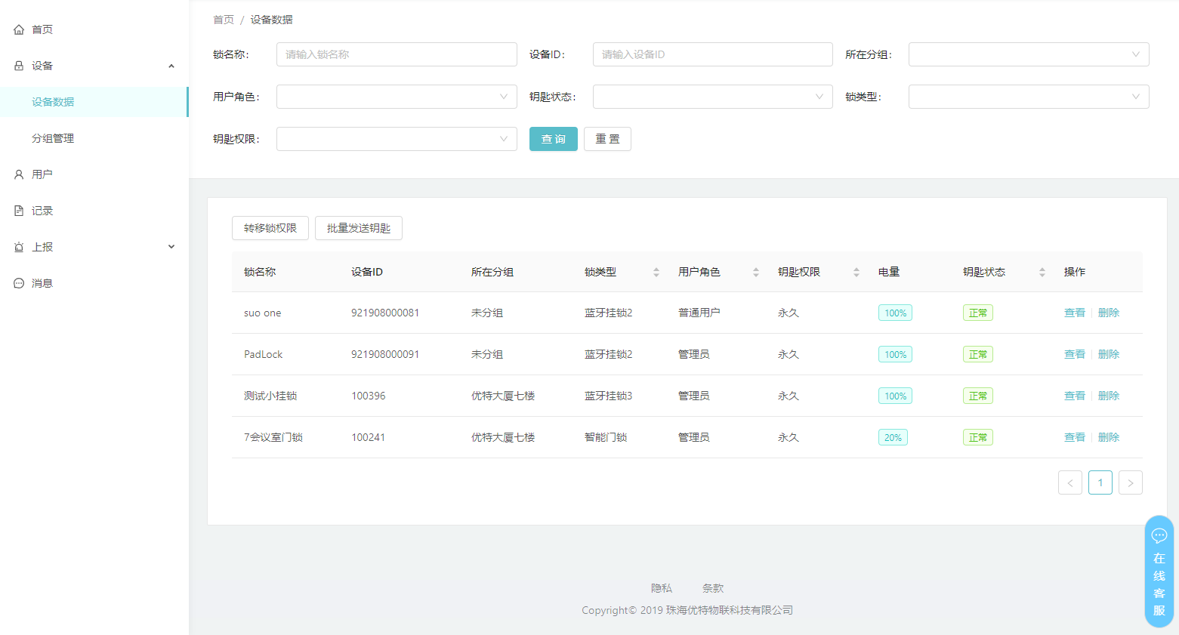Image resolution: width=1179 pixels, height=635 pixels.
Task: Expand the 钥匙权限 dropdown filter
Action: pyautogui.click(x=396, y=139)
